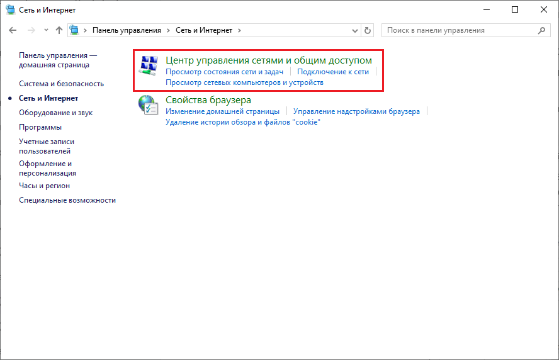
Task: Open the recent locations dropdown arrow
Action: click(46, 30)
